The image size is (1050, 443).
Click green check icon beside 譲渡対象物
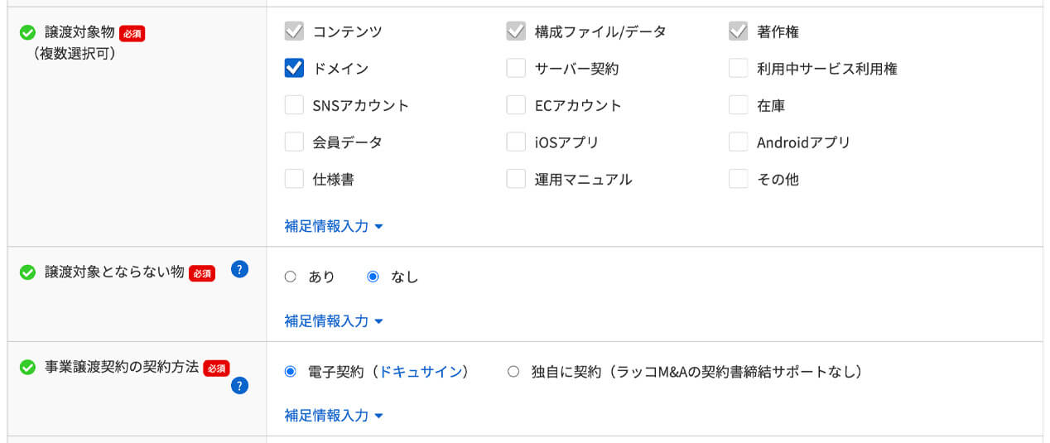pos(27,33)
